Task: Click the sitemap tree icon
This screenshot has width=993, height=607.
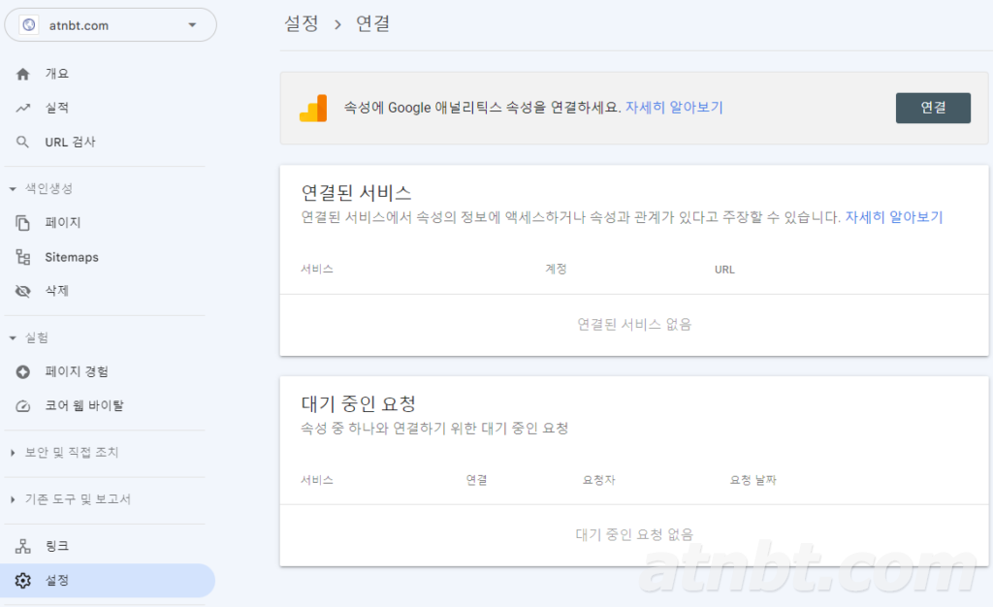Action: (23, 257)
